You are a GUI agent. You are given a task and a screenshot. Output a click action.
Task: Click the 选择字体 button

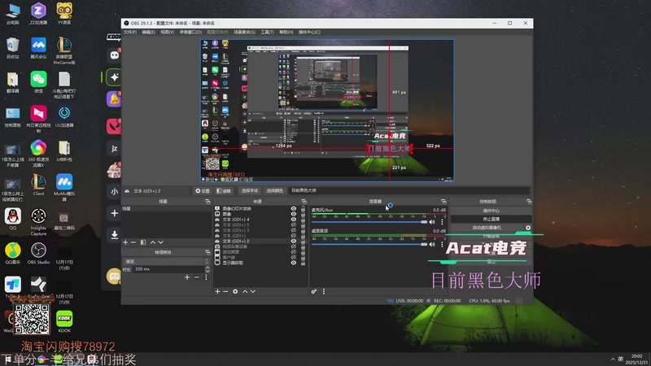(x=250, y=190)
